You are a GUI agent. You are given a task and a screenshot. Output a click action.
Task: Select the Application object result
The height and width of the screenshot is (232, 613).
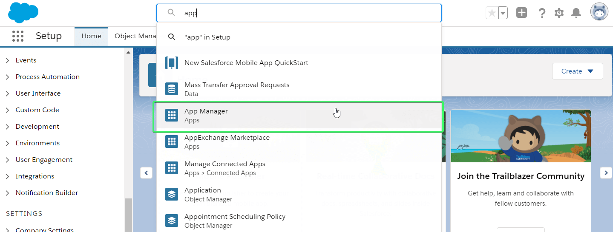(299, 195)
